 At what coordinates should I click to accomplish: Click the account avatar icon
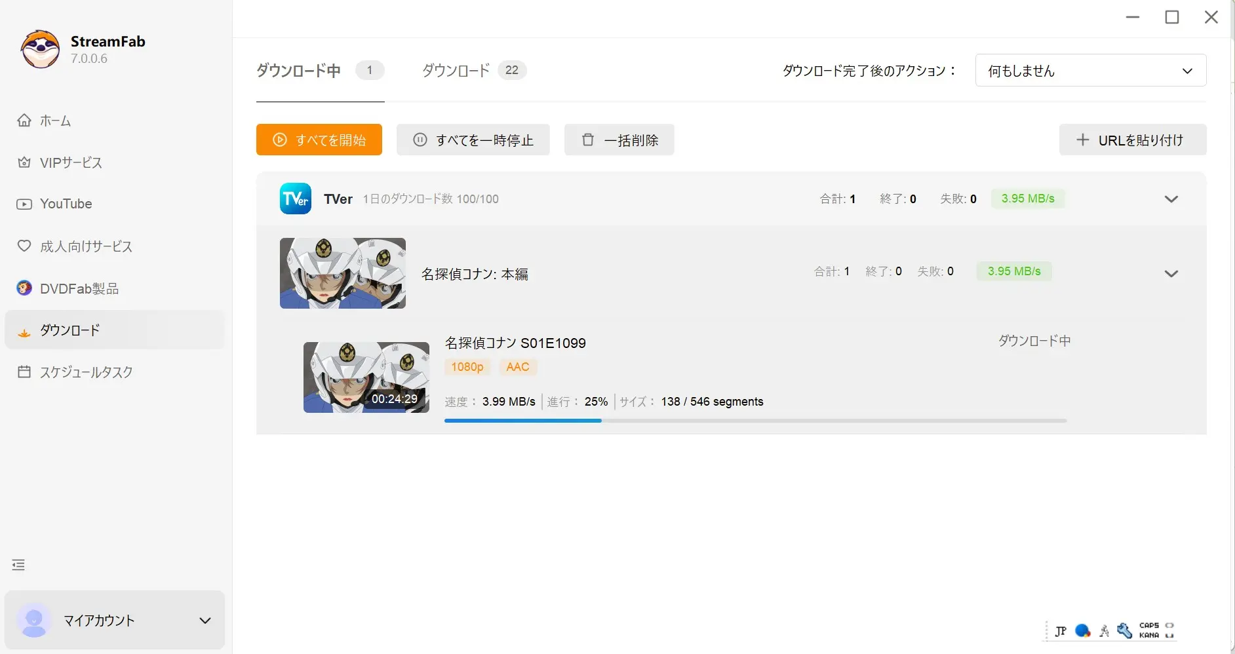pos(34,620)
